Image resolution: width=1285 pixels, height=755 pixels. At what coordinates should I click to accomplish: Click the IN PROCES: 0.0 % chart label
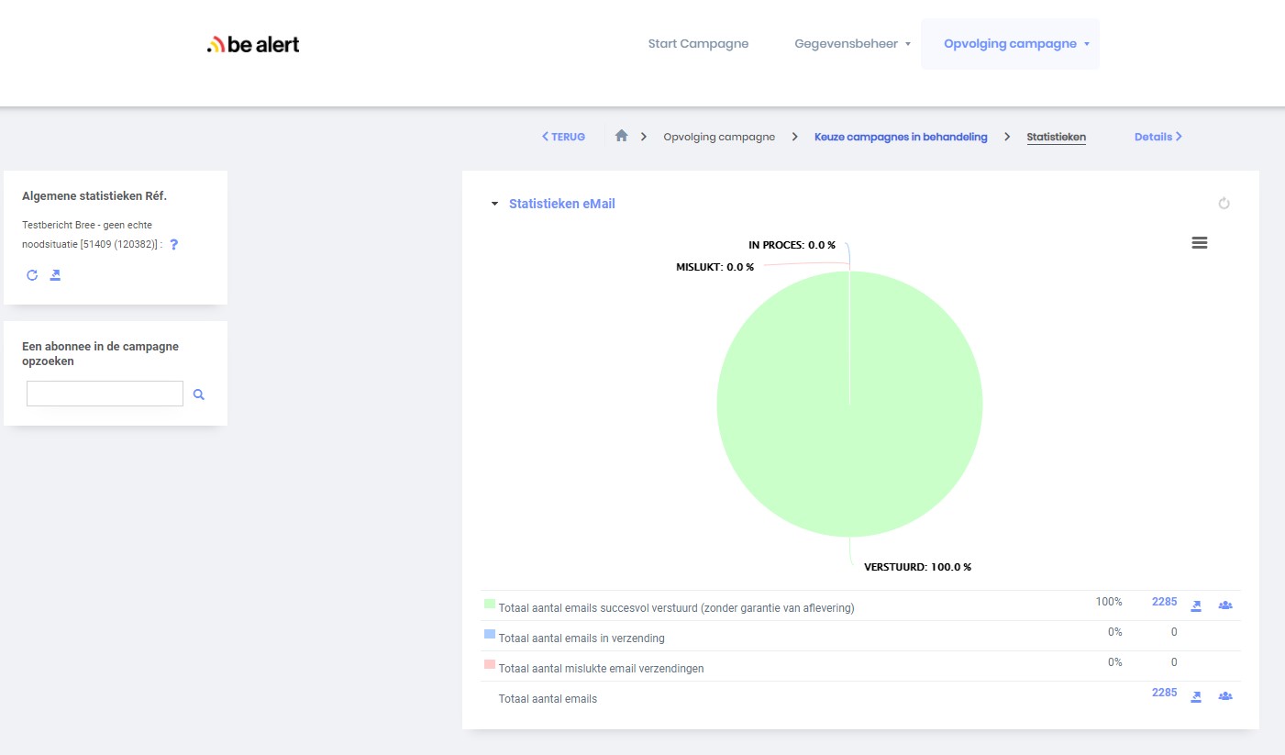tap(792, 245)
